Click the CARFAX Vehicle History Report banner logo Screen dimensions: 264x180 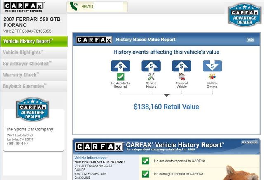(x=99, y=147)
